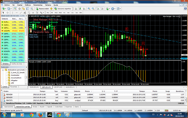Select the vertical line drawing tool
Screen dimensions: 188x118
[x=12, y=13]
